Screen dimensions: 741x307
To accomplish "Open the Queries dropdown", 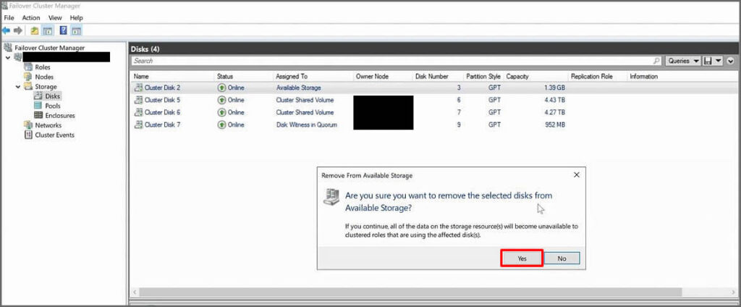I will (683, 61).
